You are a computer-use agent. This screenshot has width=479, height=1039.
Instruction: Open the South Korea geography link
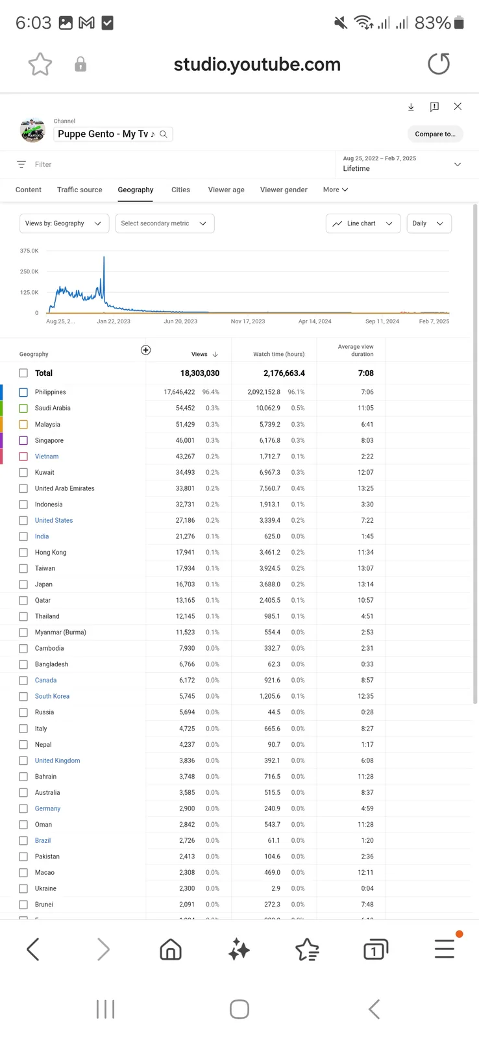tap(52, 696)
